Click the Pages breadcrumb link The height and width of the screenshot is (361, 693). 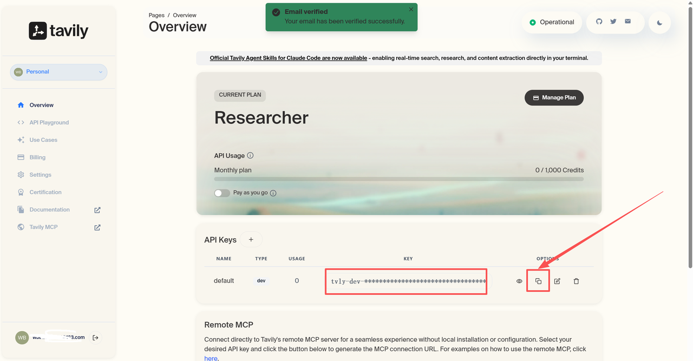[x=156, y=15]
